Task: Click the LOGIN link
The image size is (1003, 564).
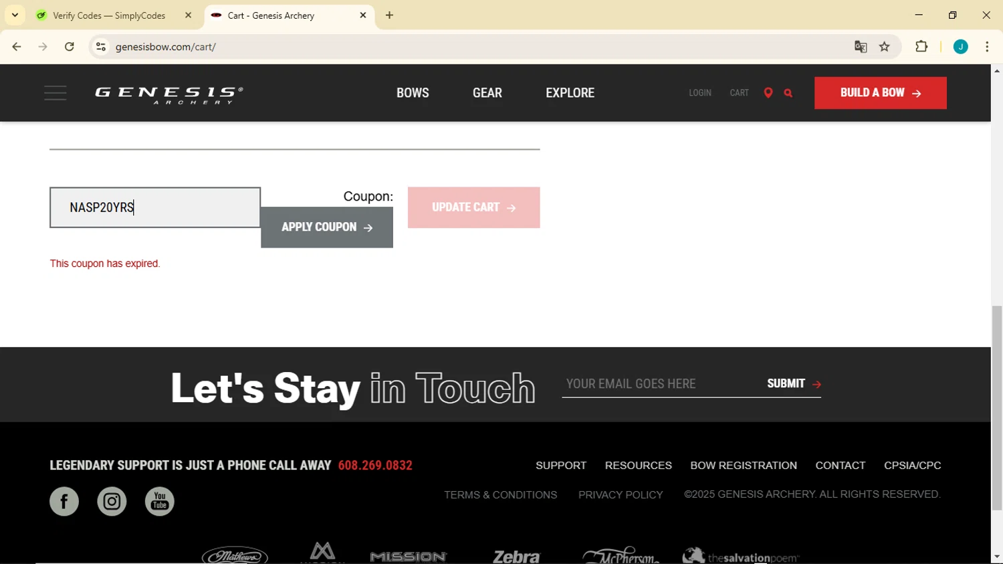Action: tap(700, 93)
